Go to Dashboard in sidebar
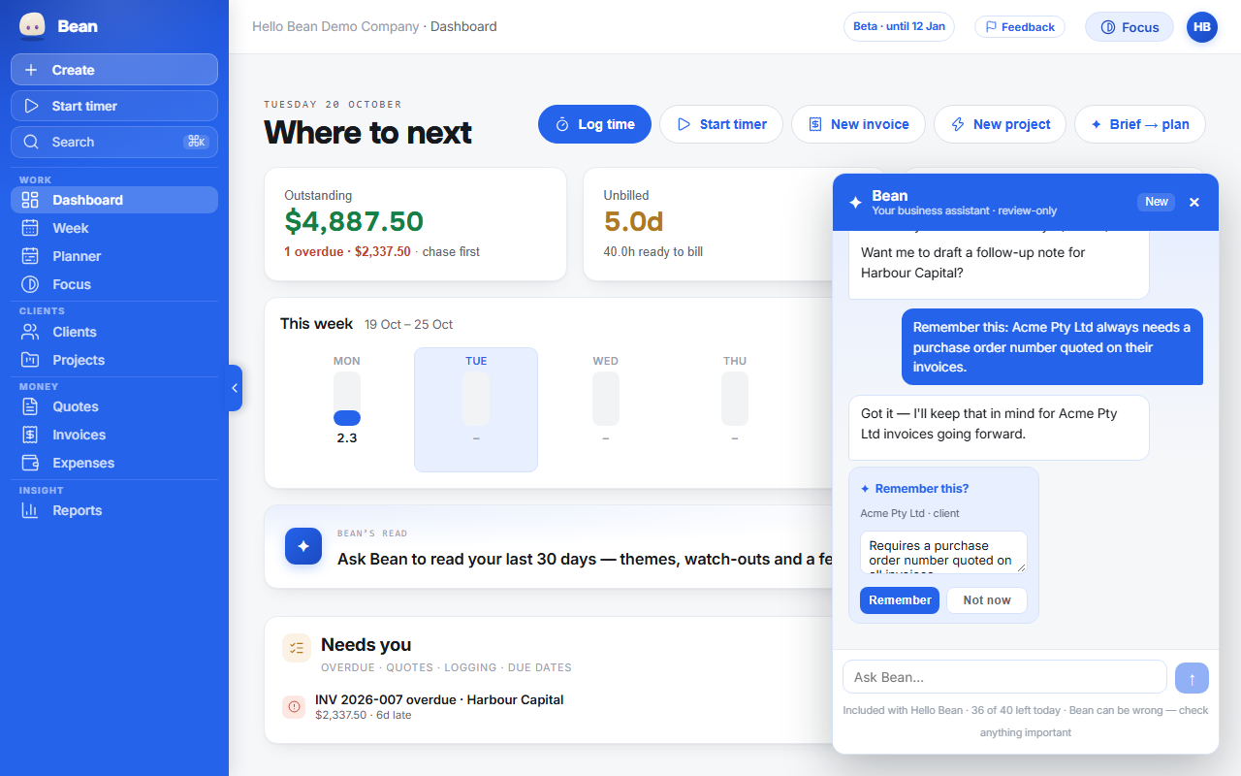This screenshot has width=1241, height=776. click(114, 200)
